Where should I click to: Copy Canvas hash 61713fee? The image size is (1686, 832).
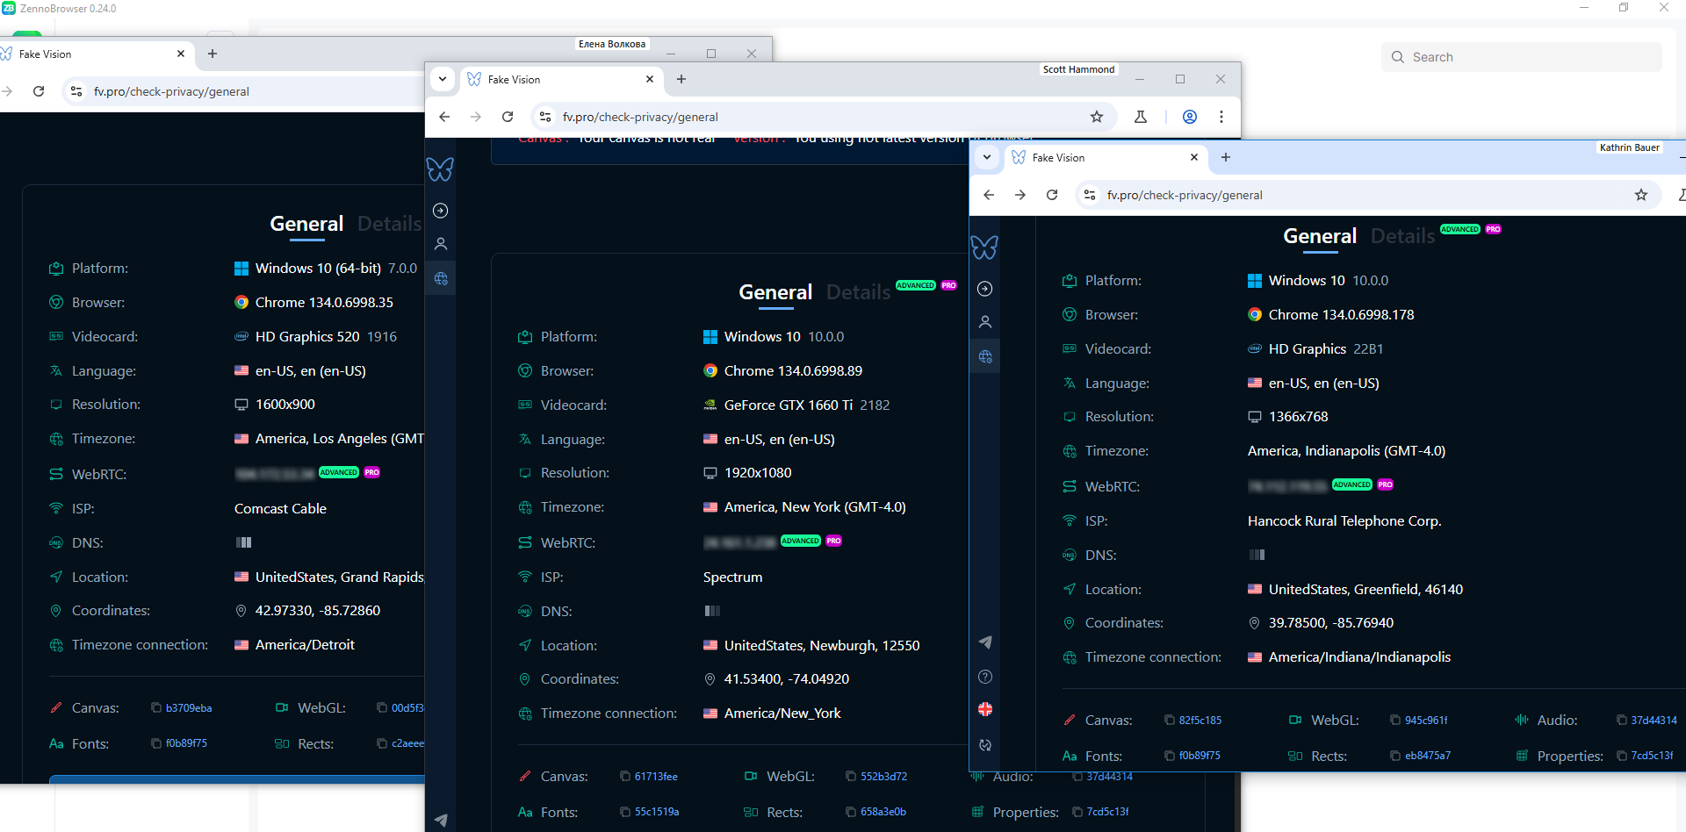point(625,777)
